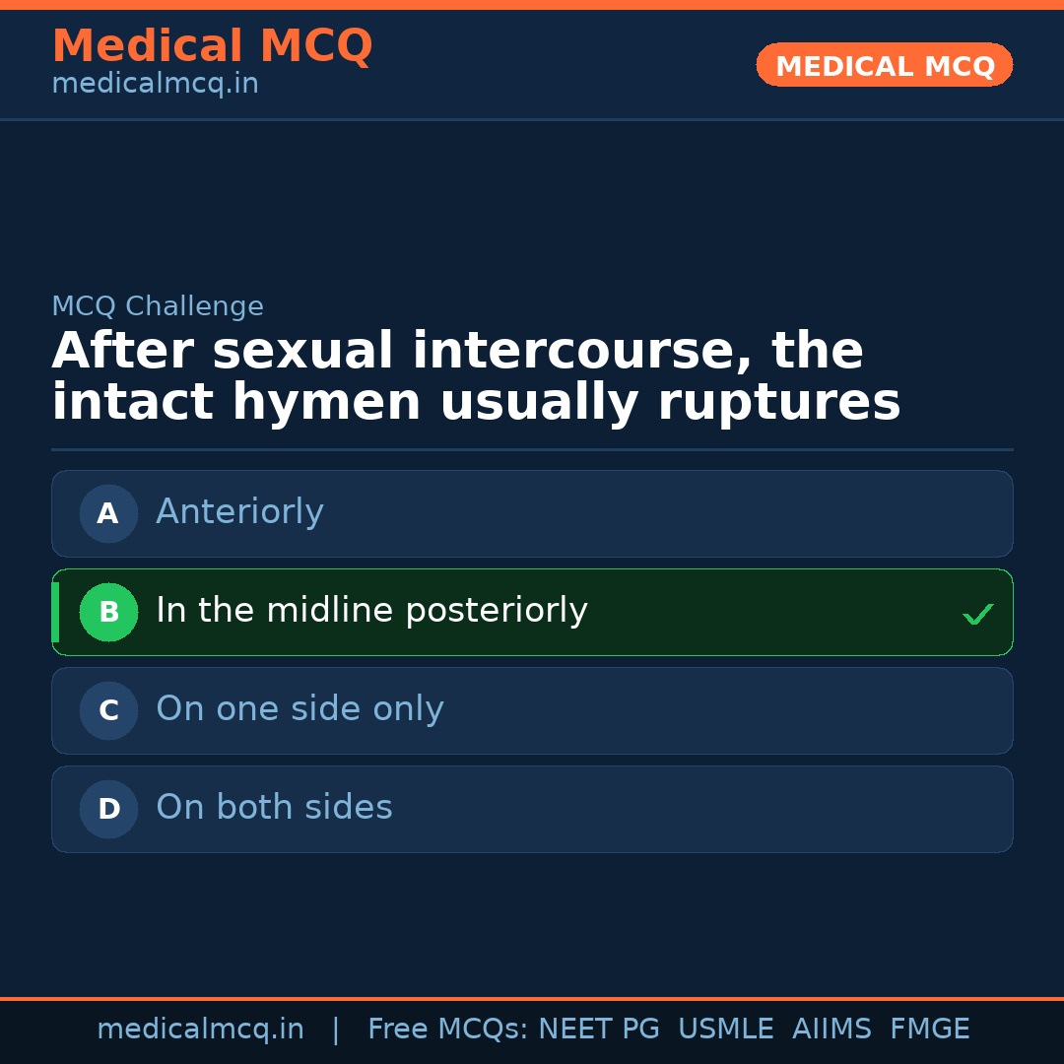This screenshot has height=1064, width=1064.
Task: Click the circular D badge icon
Action: point(108,809)
